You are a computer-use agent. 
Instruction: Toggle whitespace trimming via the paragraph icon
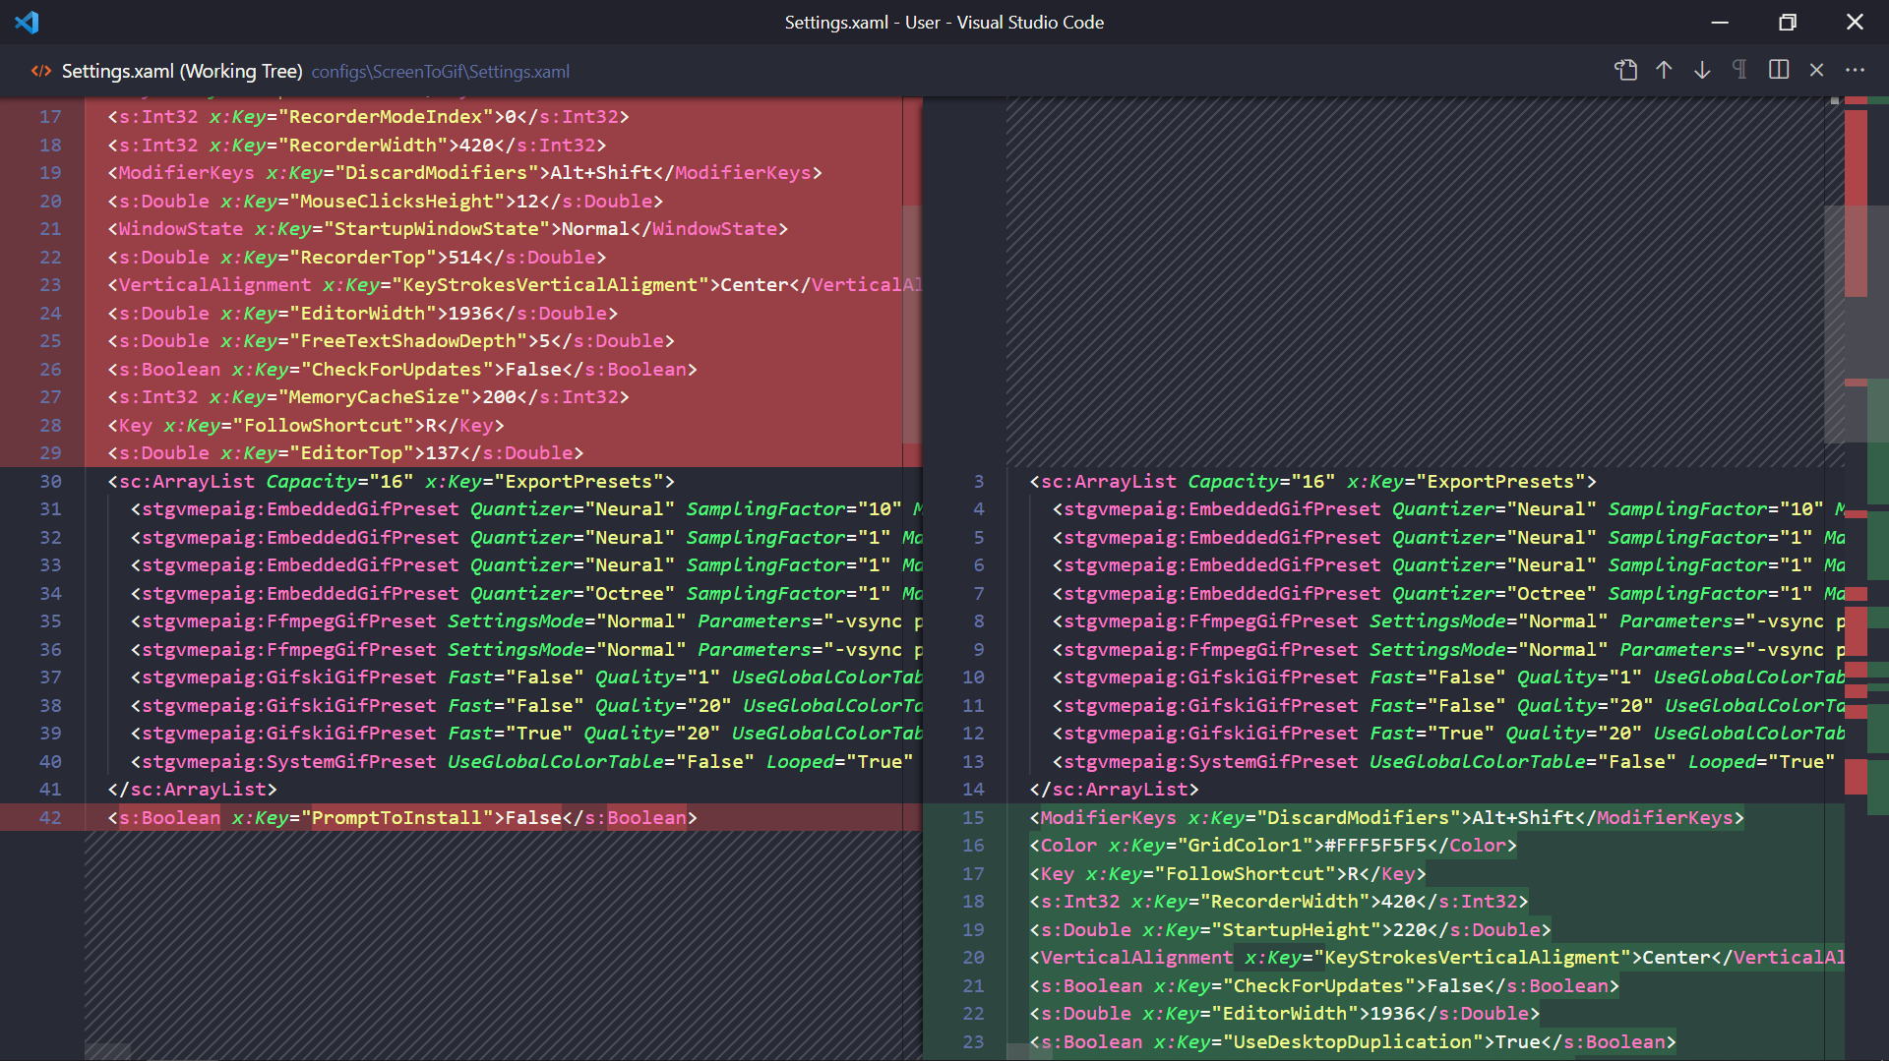1739,70
